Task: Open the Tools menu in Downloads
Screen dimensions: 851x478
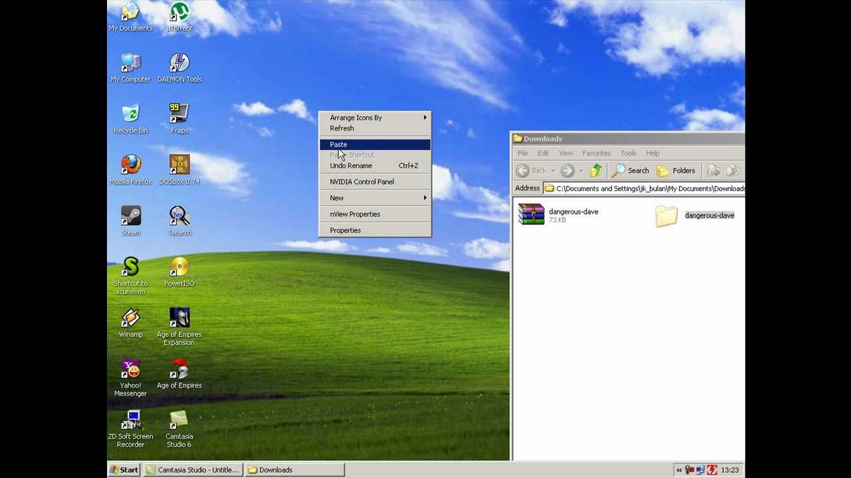Action: pos(628,153)
